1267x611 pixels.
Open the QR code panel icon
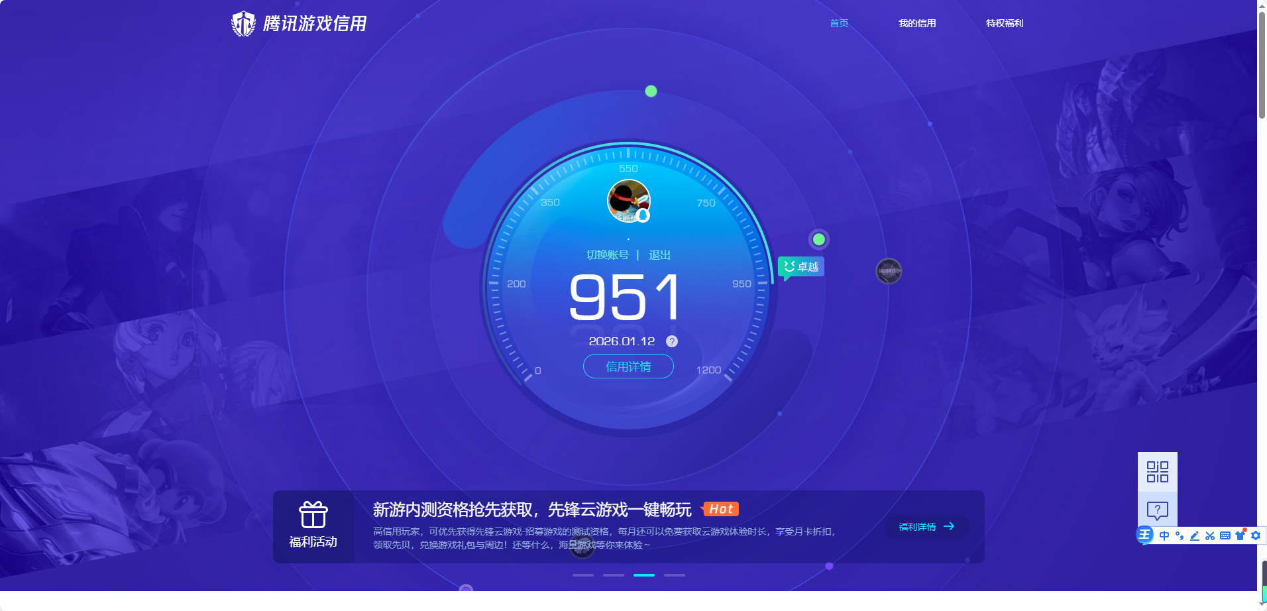[1157, 472]
